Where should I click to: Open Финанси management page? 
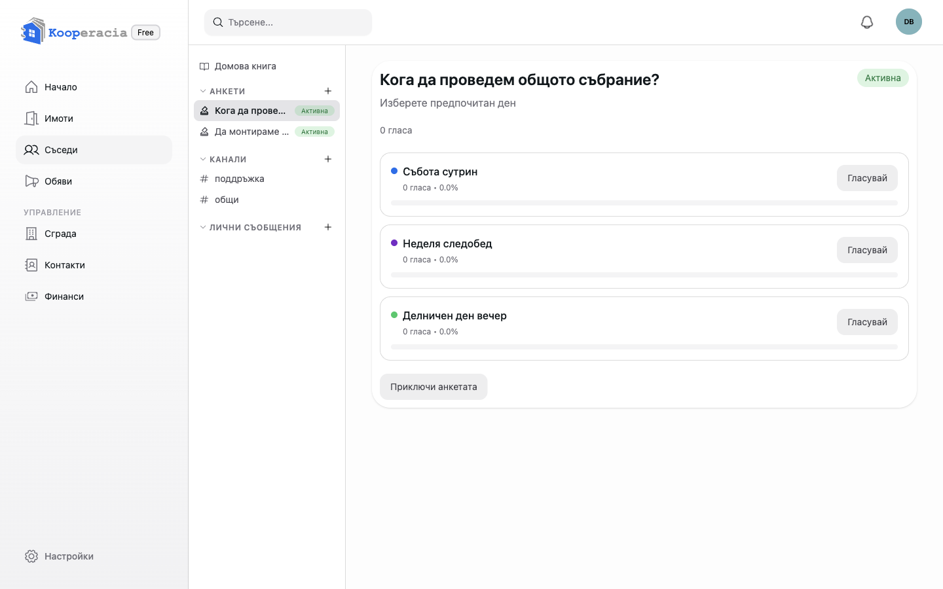pyautogui.click(x=94, y=296)
